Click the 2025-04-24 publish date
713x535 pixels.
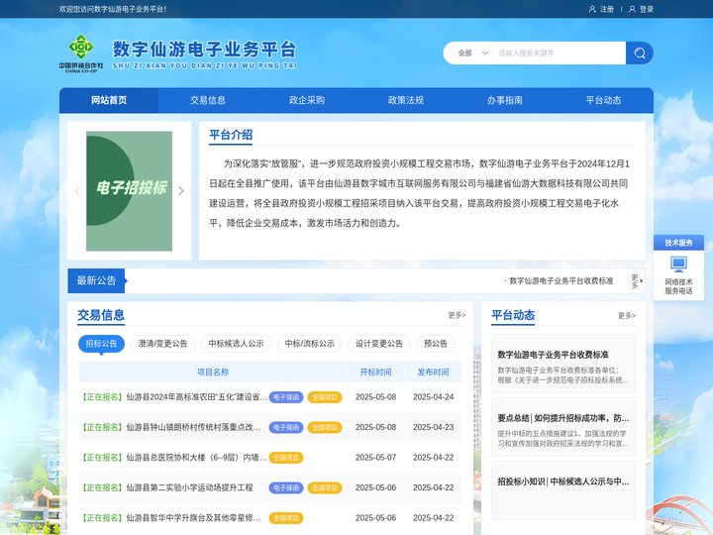434,397
